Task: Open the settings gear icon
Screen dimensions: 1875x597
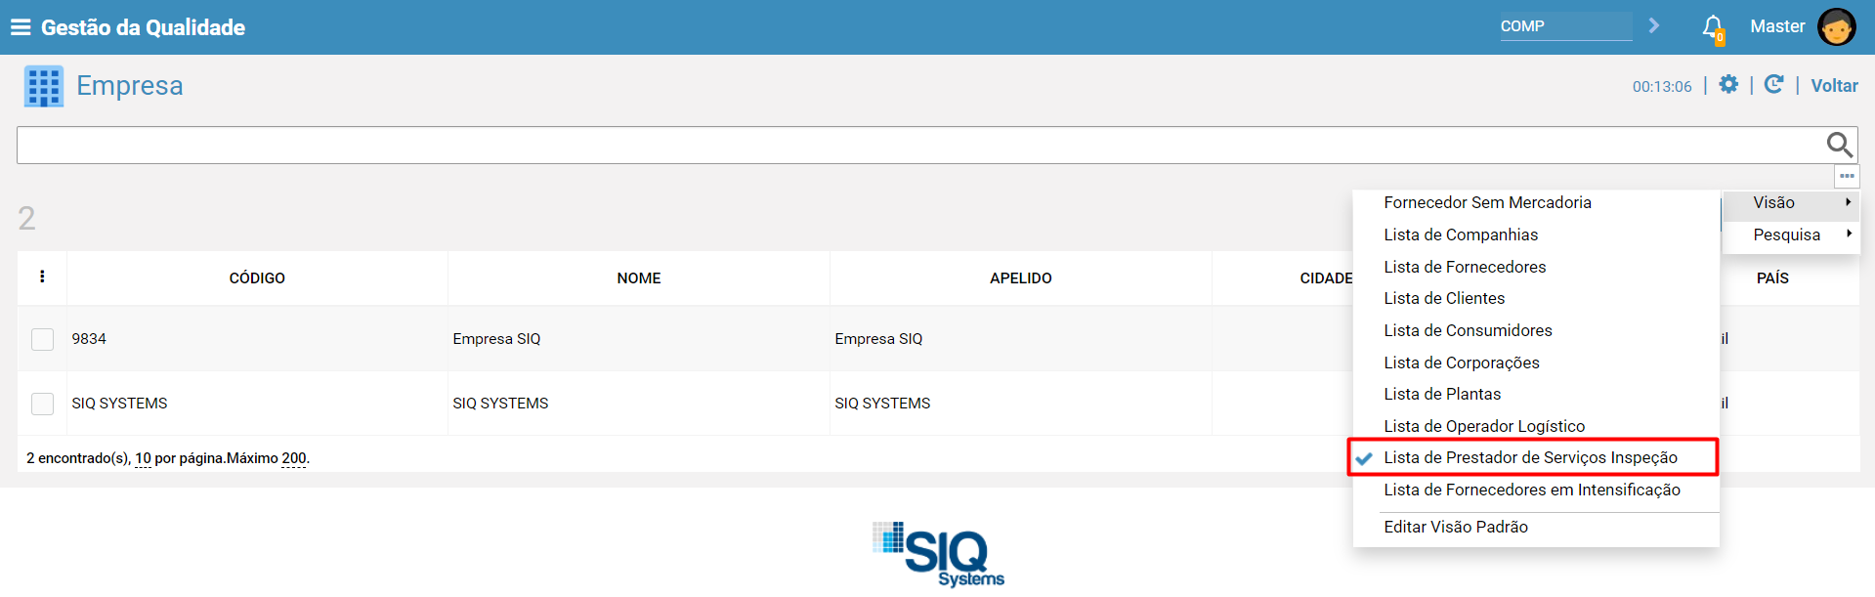Action: point(1728,84)
